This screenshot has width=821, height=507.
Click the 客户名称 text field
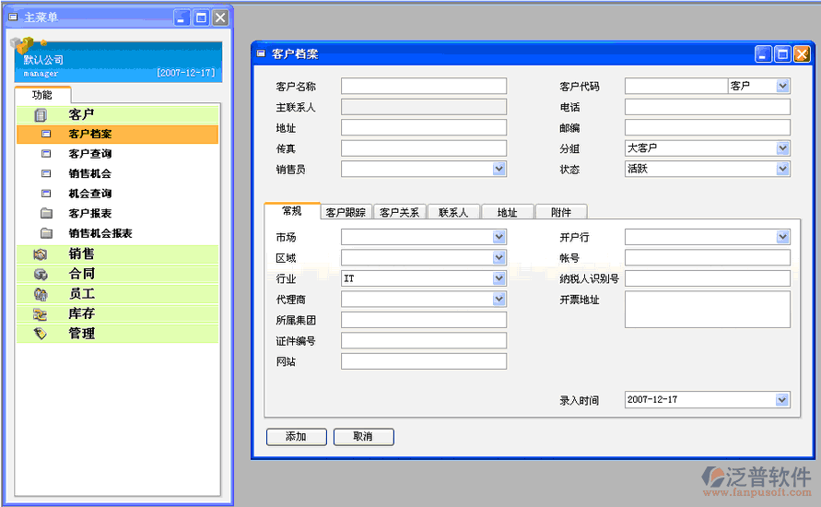[x=423, y=86]
